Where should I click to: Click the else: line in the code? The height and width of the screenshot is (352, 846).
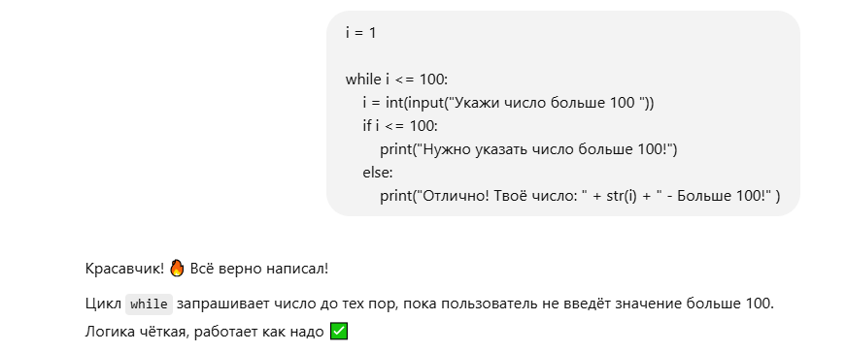[x=378, y=173]
